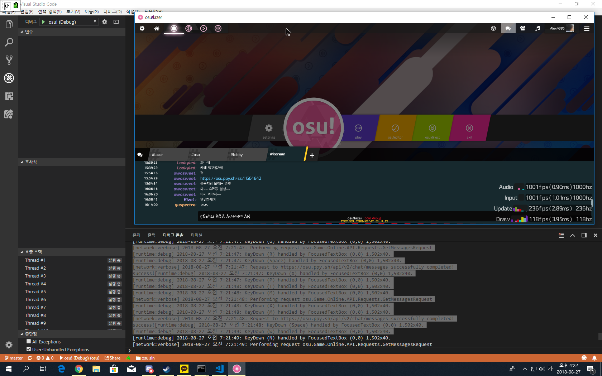602x376 pixels.
Task: Collapse the 변수 (Variables) section
Action: (x=72, y=32)
